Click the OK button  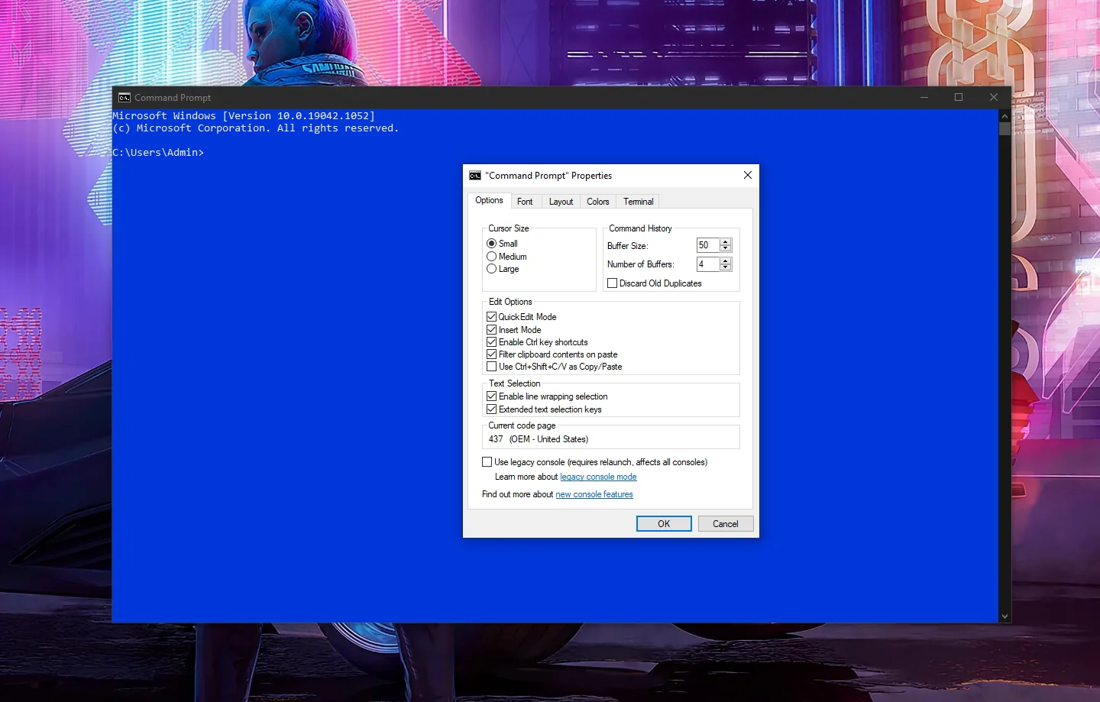pyautogui.click(x=664, y=524)
